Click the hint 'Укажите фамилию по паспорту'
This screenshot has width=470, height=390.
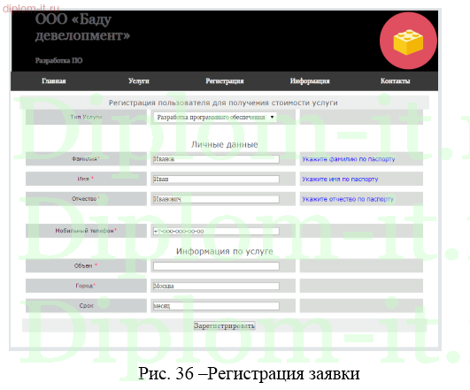tap(349, 159)
